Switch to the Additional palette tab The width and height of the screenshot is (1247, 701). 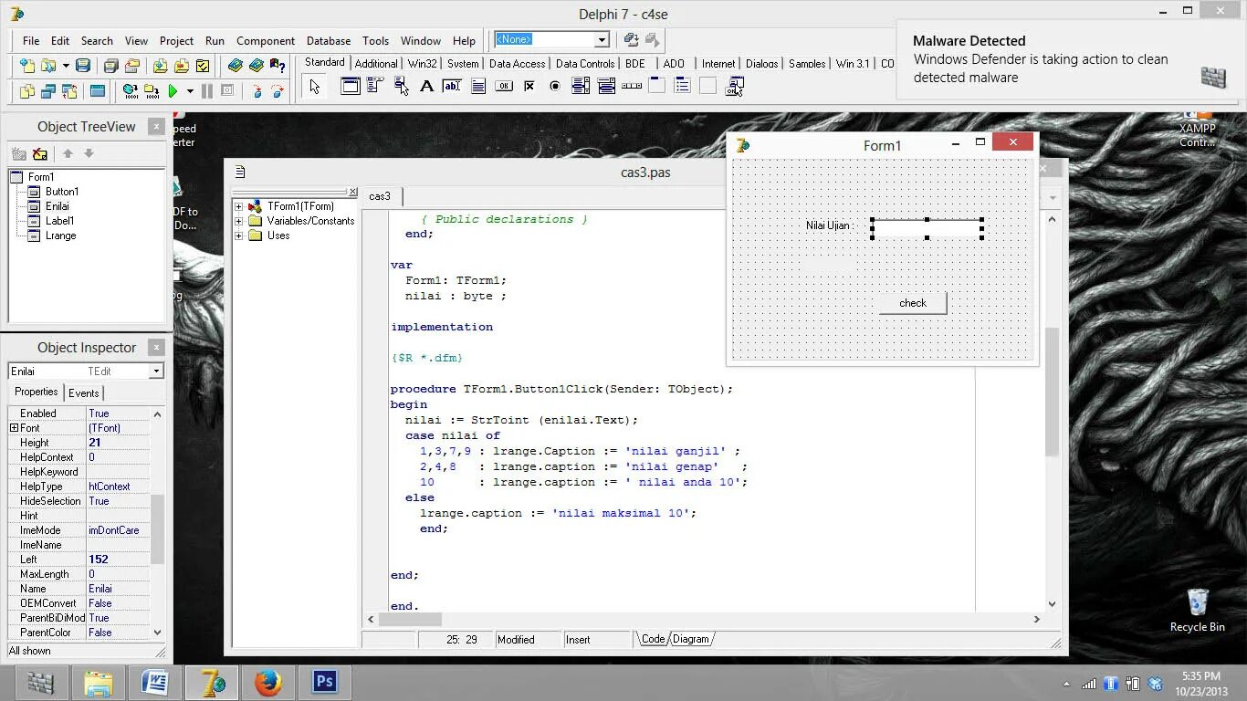(x=376, y=63)
